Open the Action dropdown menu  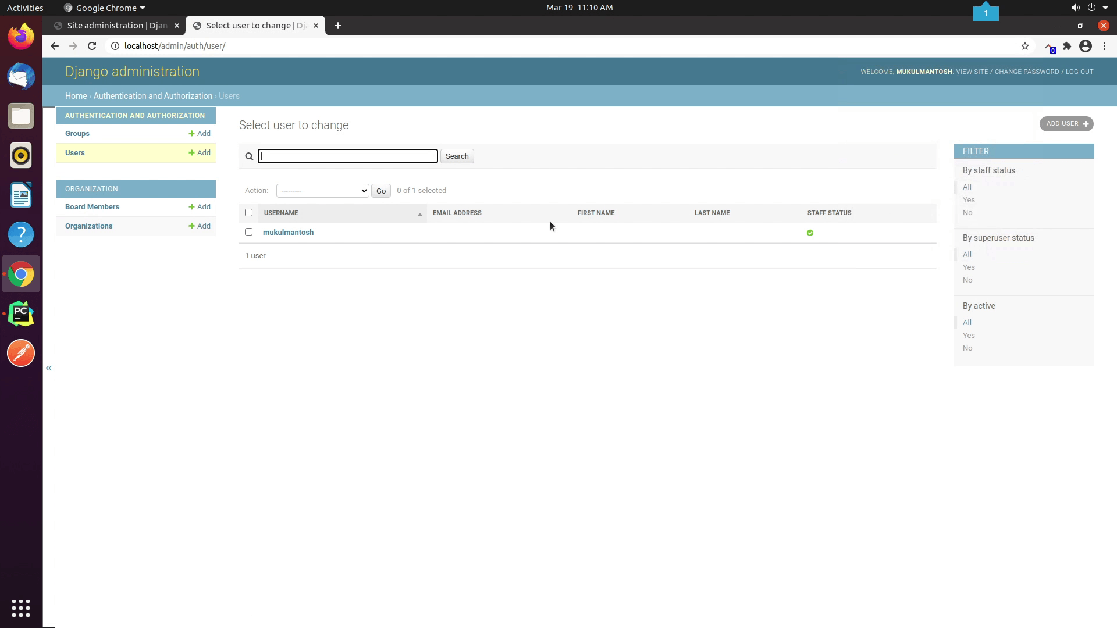pos(322,190)
